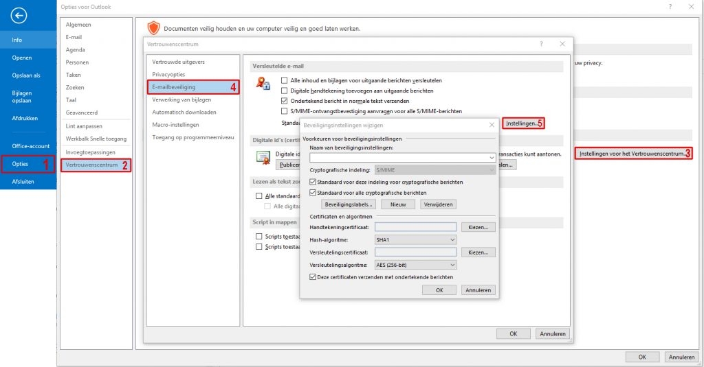Screen dimensions: 704x367
Task: Open the Hash-algoritme SHA1 dropdown
Action: coord(415,239)
